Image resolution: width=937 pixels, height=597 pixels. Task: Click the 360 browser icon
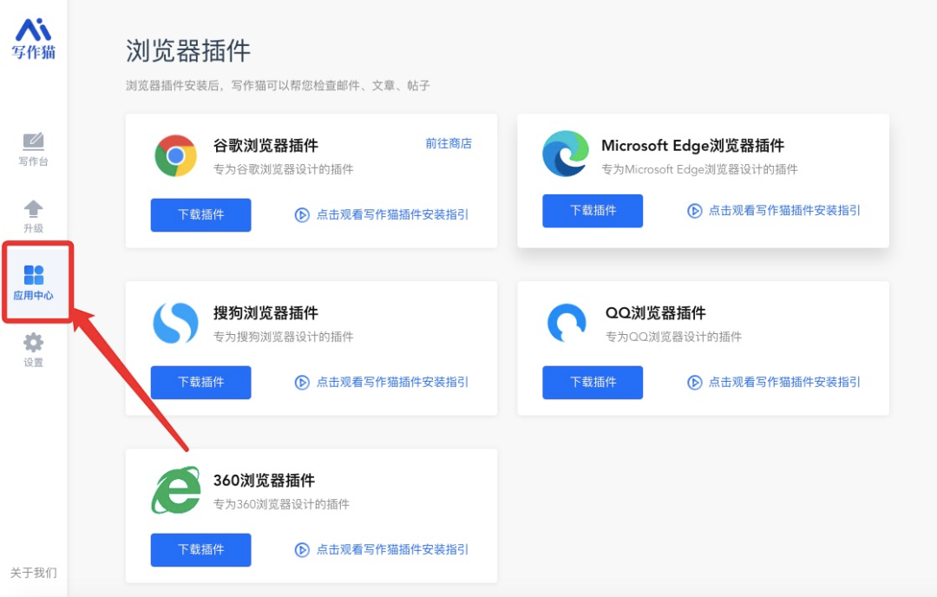pyautogui.click(x=175, y=490)
